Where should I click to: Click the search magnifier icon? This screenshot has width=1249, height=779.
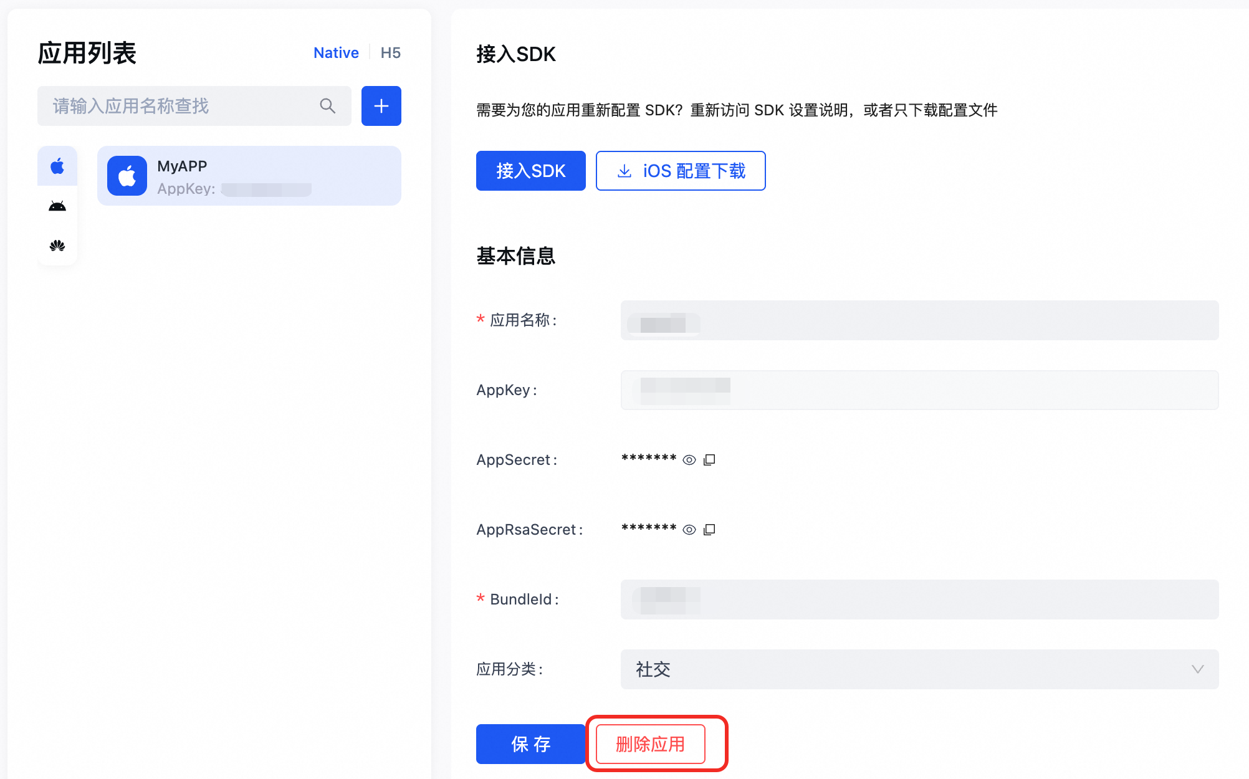point(327,106)
